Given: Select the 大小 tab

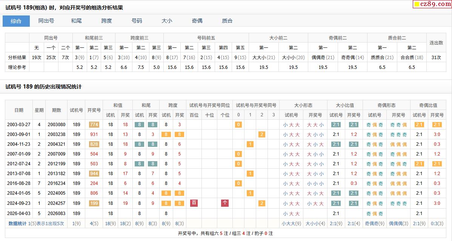Looking at the screenshot, I should 167,21.
